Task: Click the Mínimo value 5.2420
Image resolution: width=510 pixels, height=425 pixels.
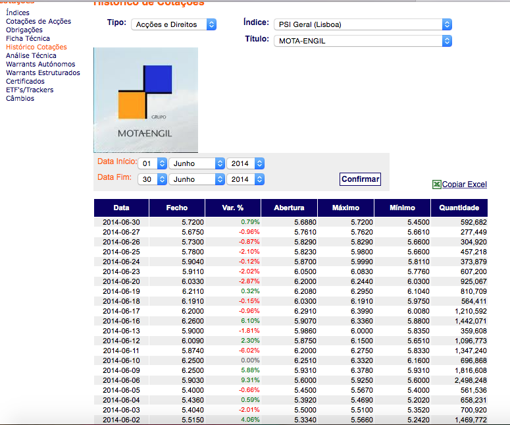Action: pos(419,420)
